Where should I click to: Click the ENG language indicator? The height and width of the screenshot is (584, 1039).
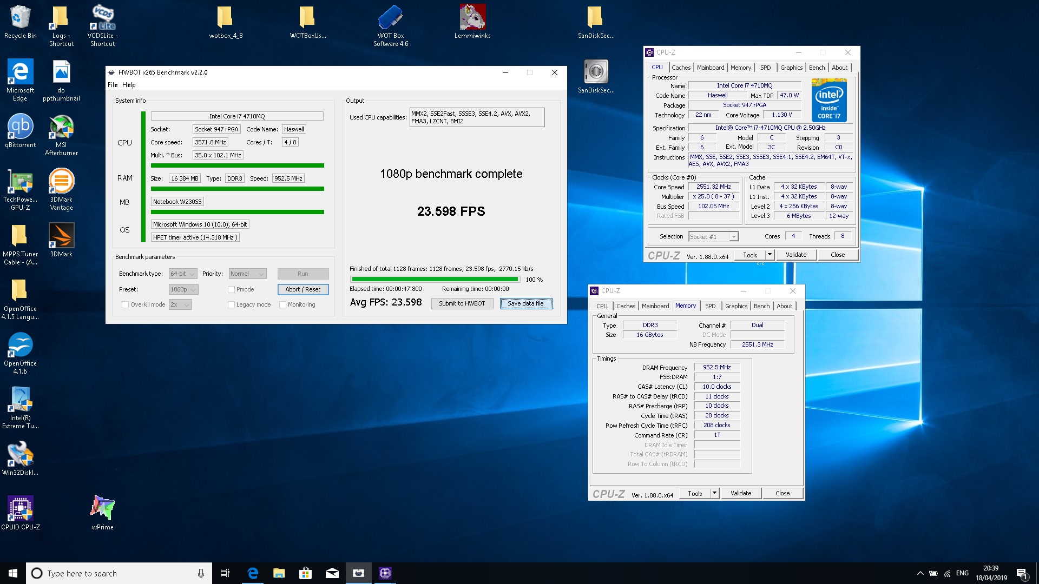(962, 573)
